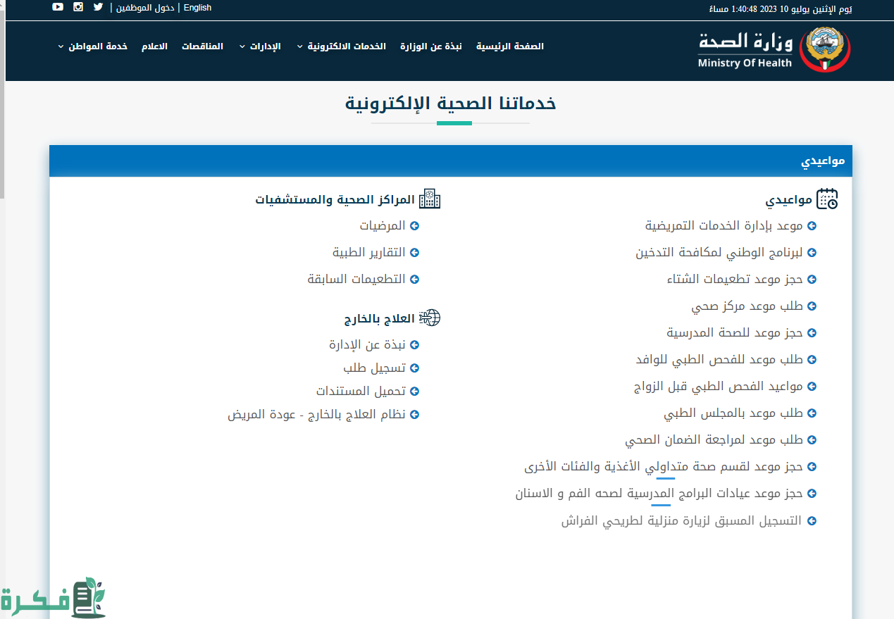
Task: Click arrow bullet next to حجز موعد للصحة المدرسية
Action: [812, 333]
